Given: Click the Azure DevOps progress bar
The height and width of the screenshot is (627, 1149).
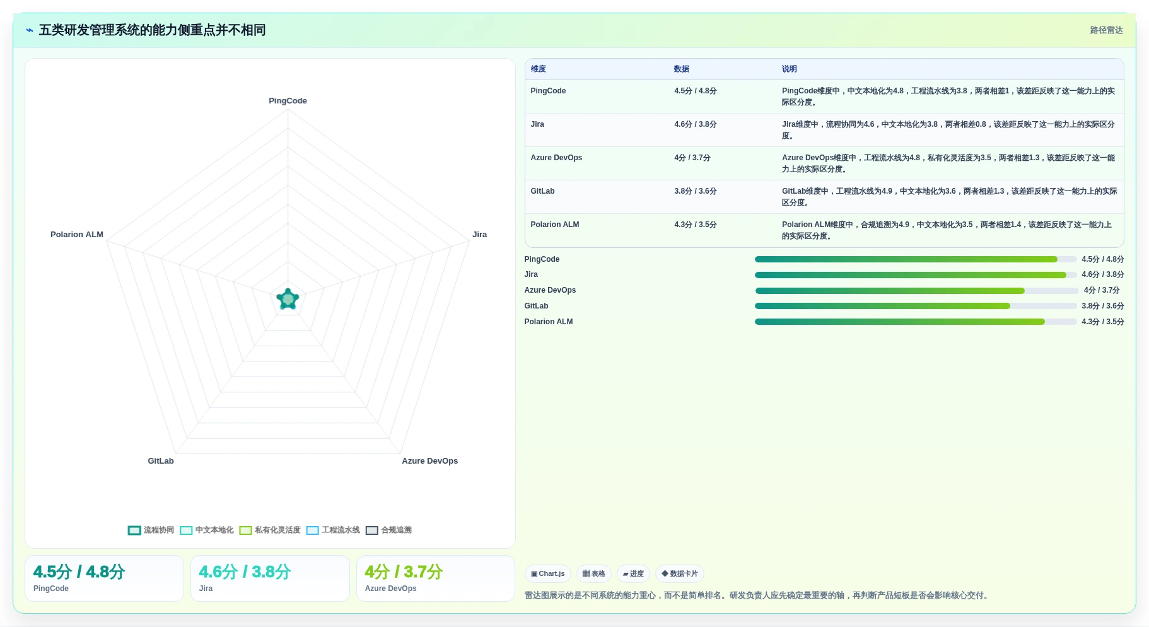Looking at the screenshot, I should (917, 291).
